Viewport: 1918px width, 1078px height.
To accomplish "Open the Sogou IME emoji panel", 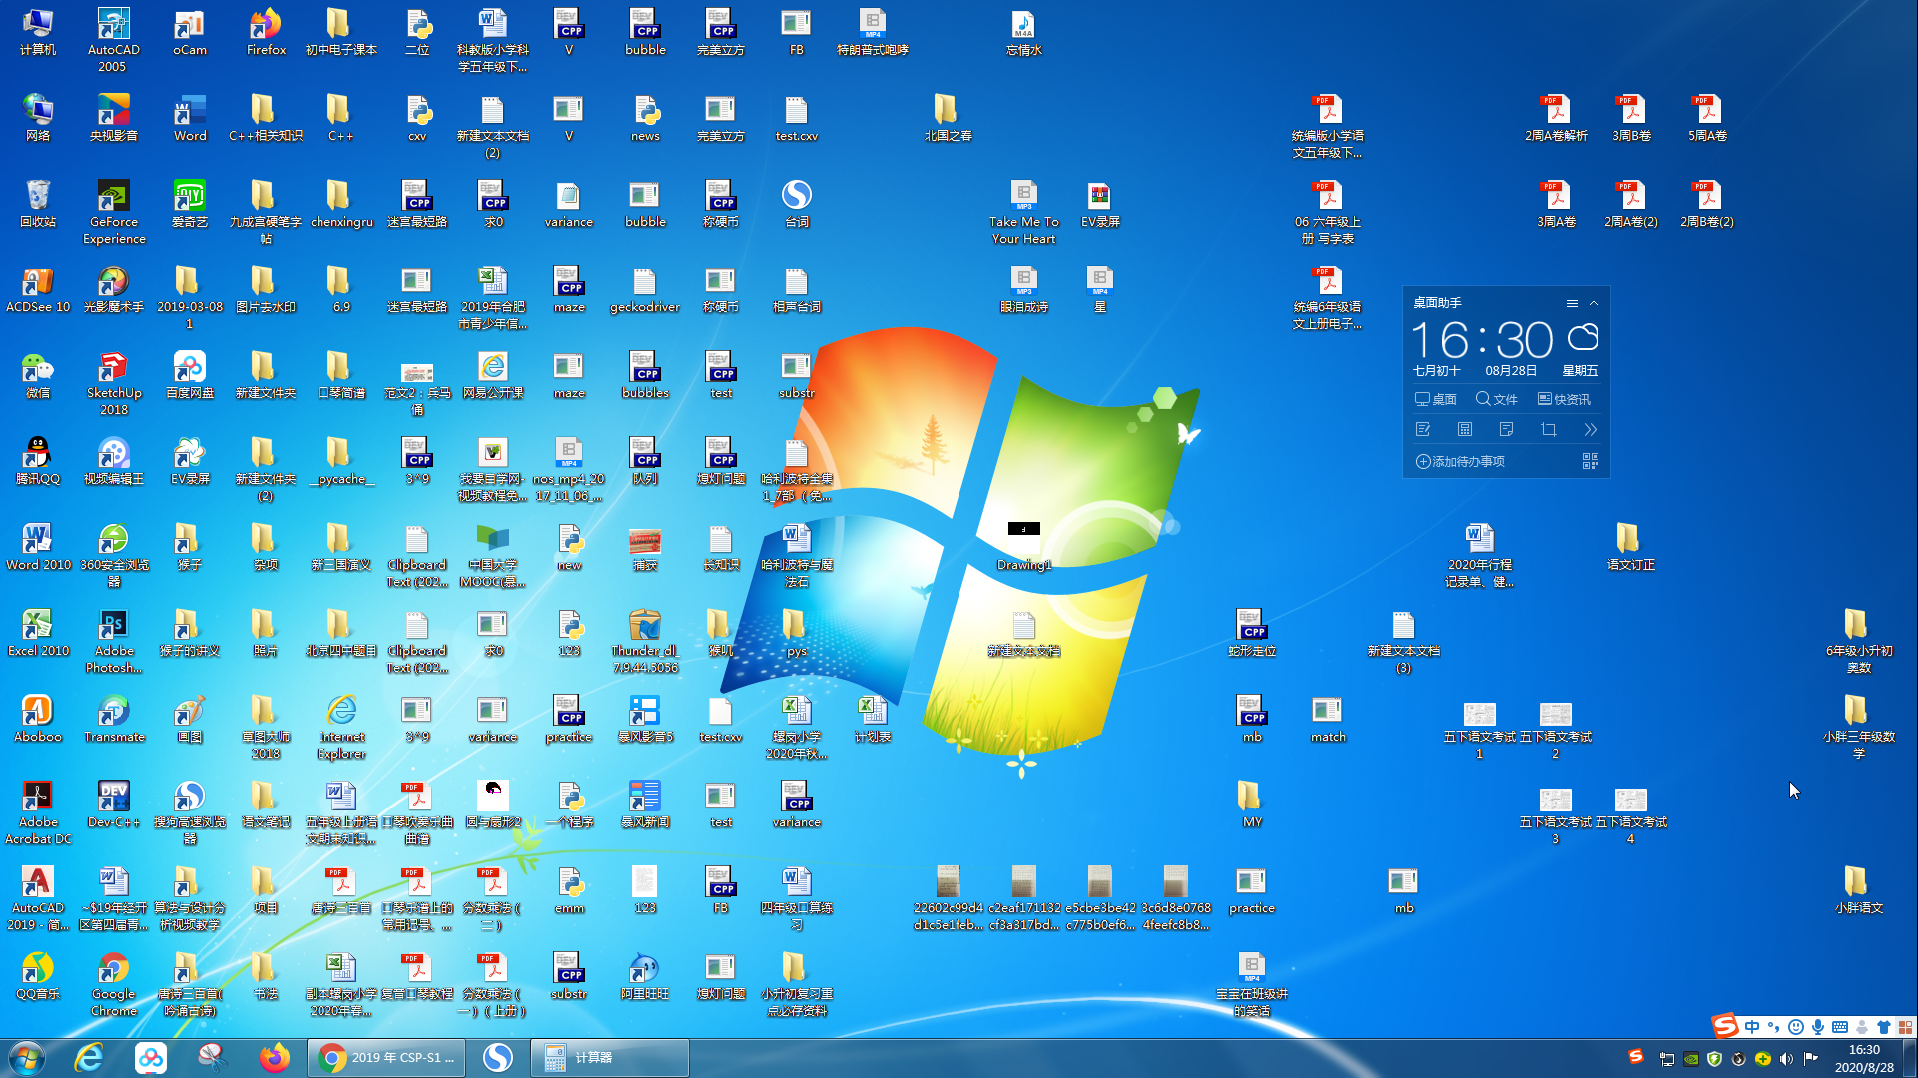I will (x=1796, y=1027).
